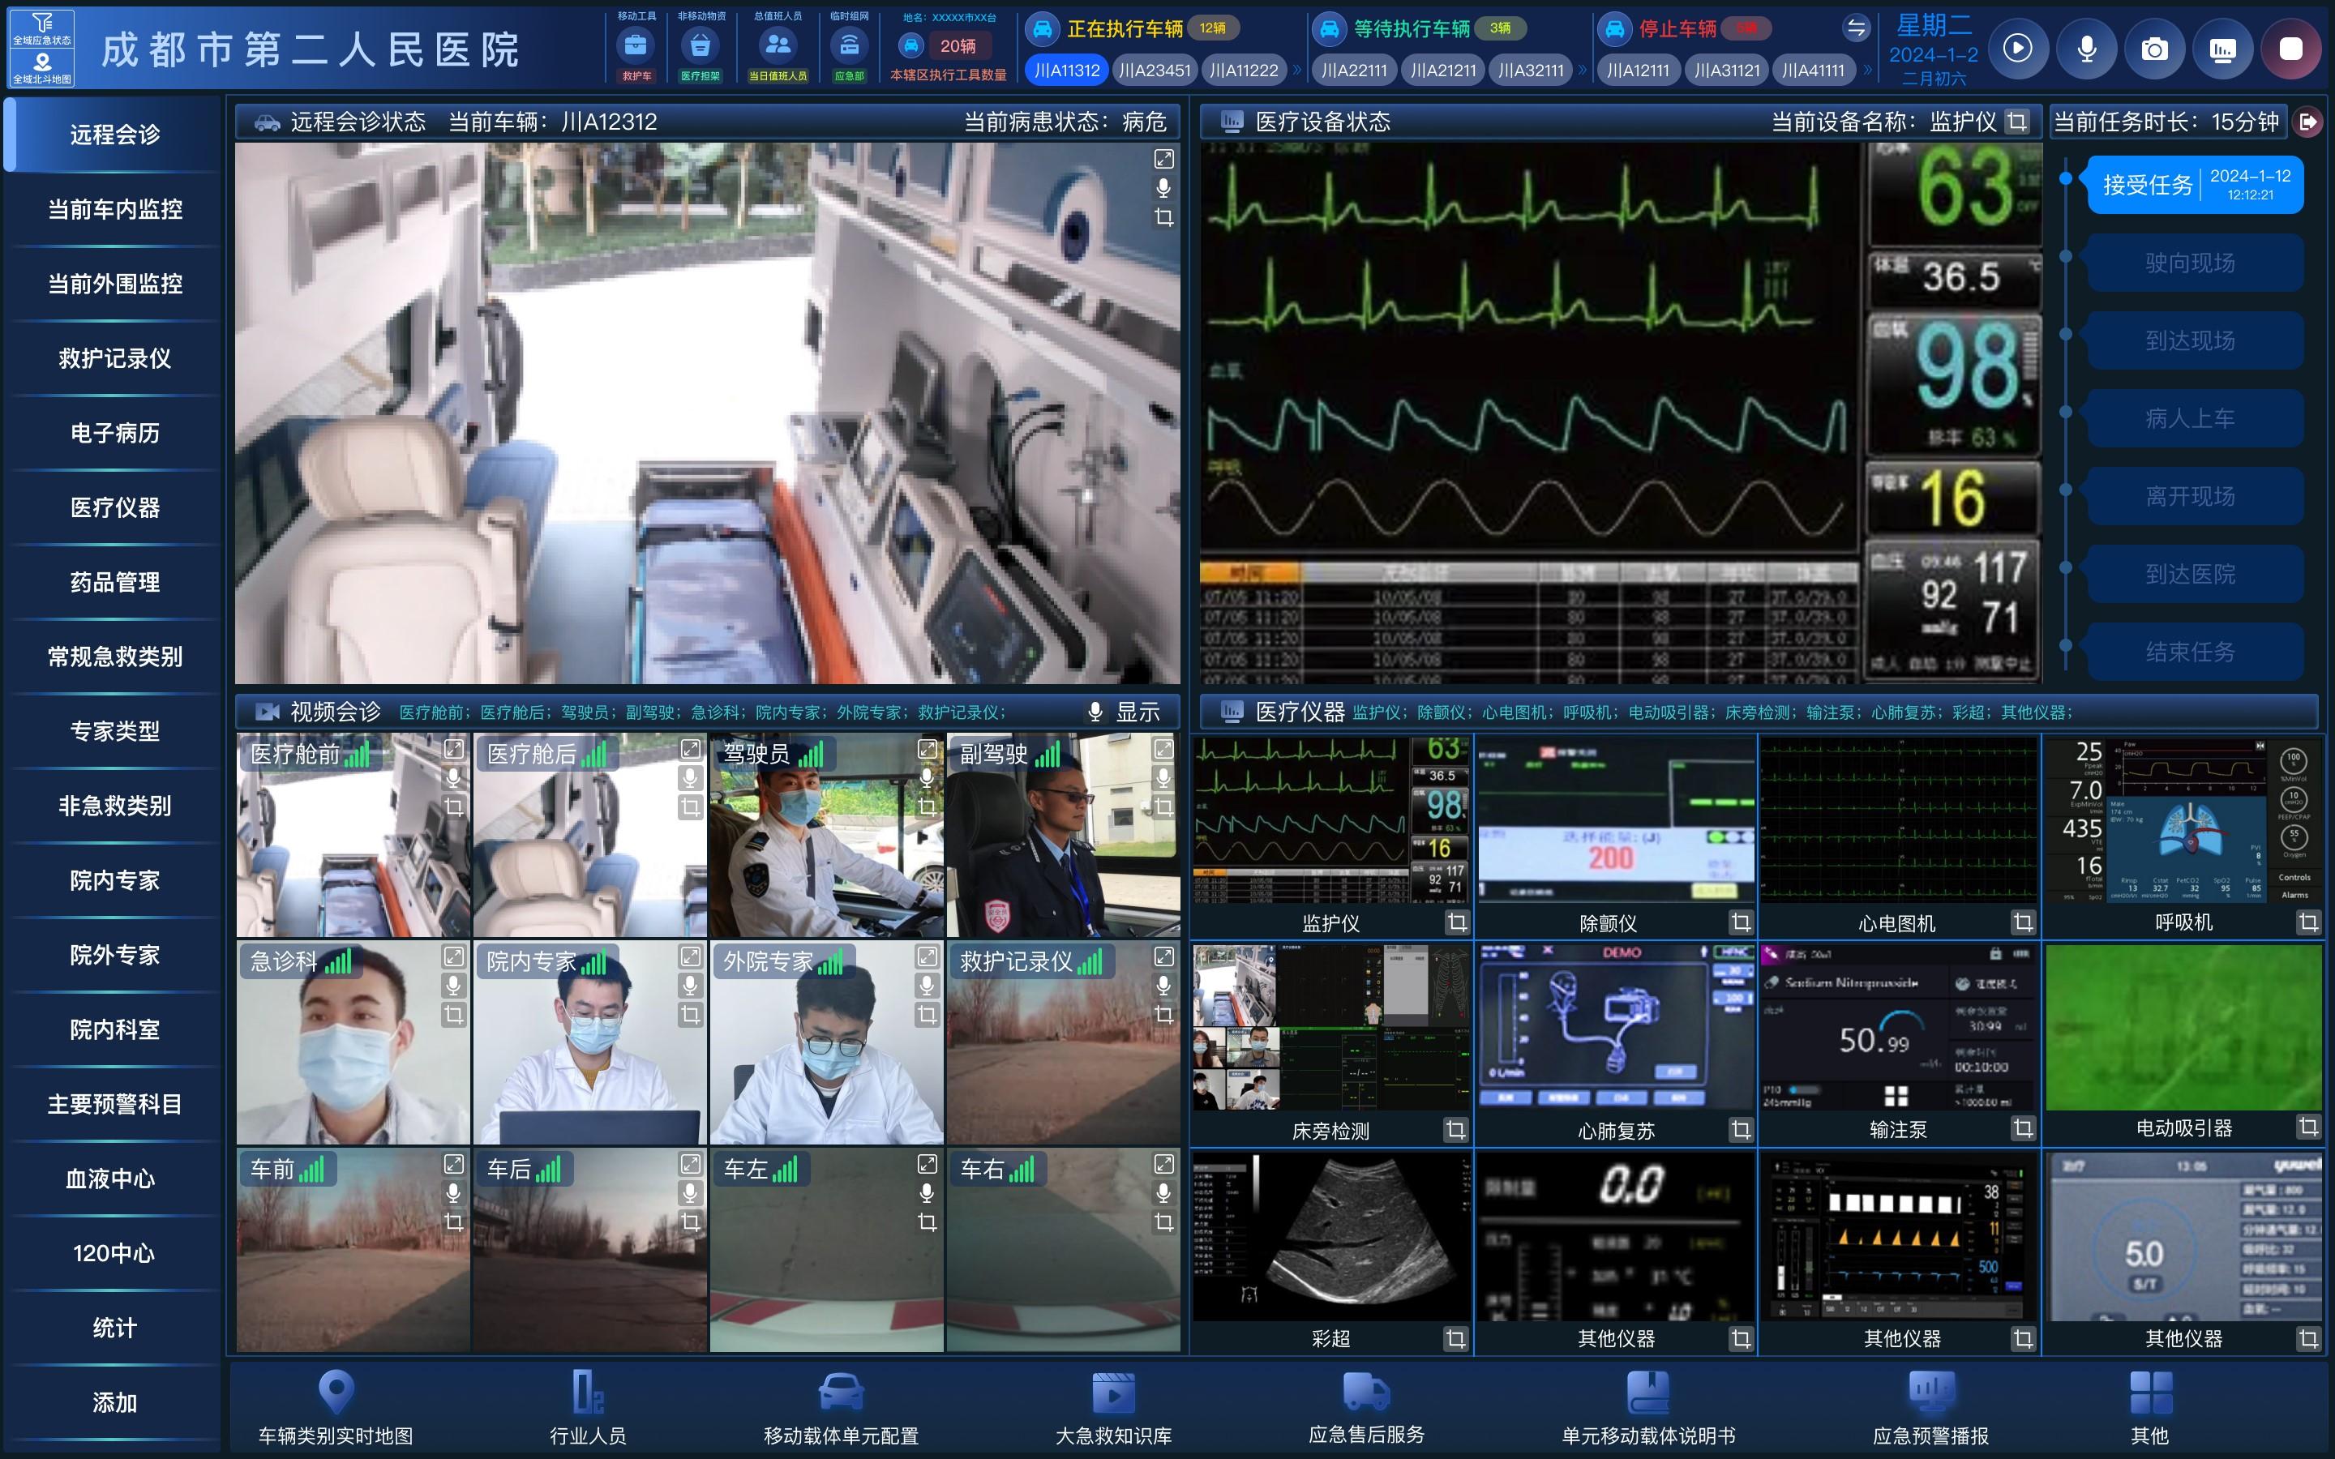Click the exit icon beside 当前任务时长
The height and width of the screenshot is (1459, 2335).
tap(2308, 122)
